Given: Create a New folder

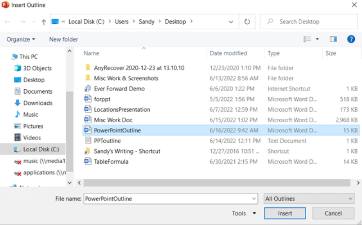Looking at the screenshot, I should point(63,39).
